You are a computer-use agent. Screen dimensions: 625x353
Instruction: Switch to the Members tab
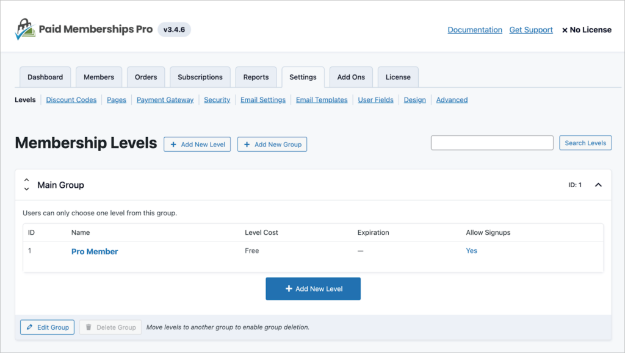pos(99,77)
